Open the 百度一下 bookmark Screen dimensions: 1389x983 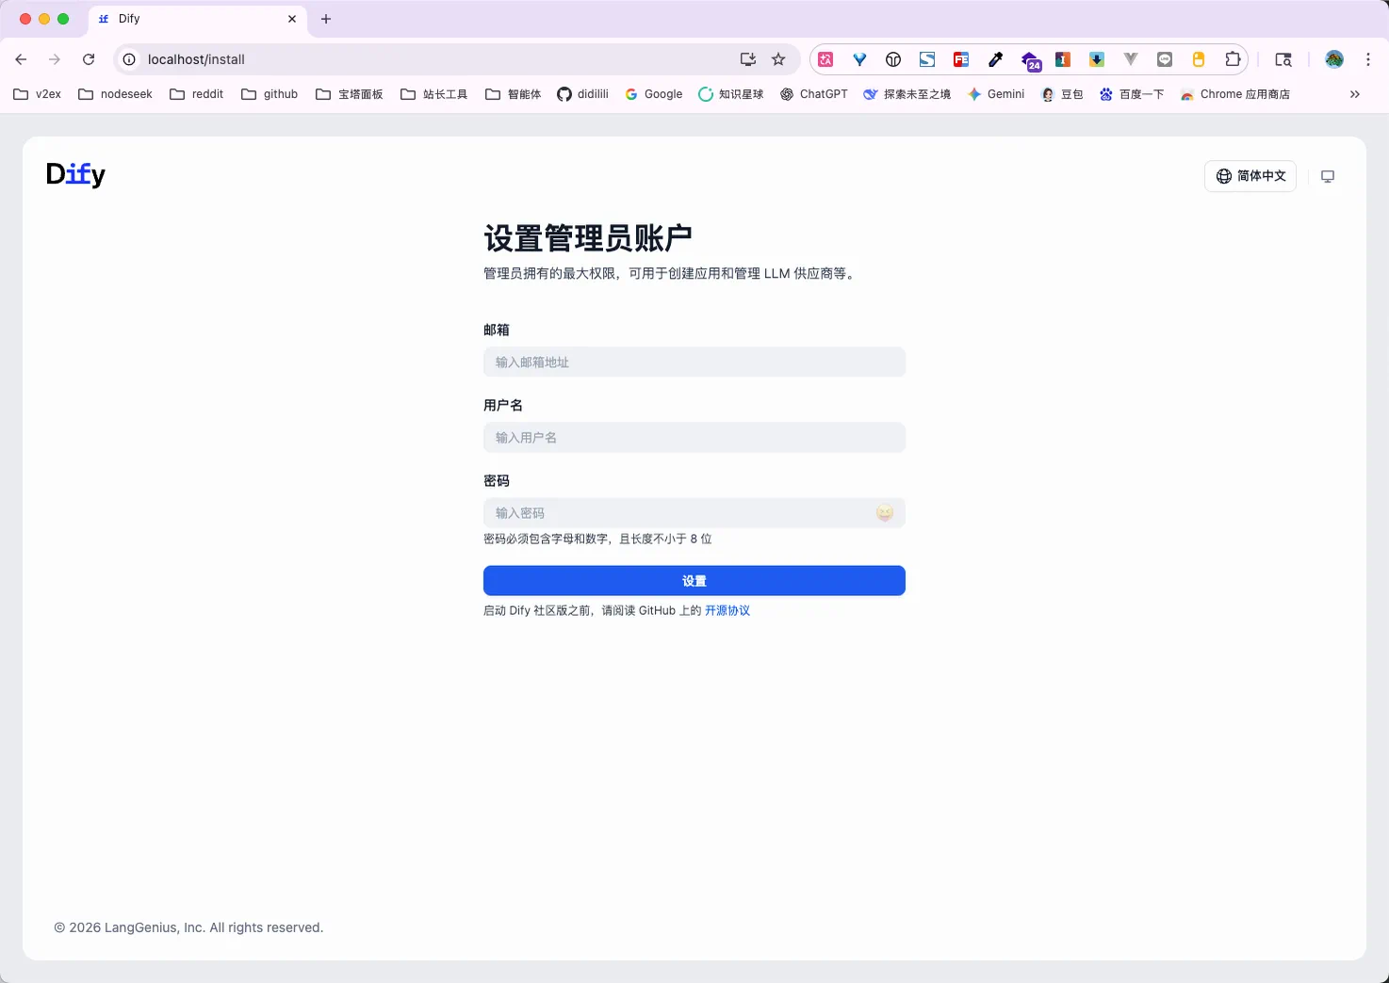[x=1132, y=94]
